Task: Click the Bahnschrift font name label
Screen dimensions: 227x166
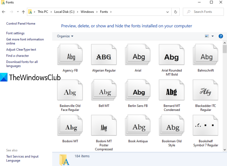Action: tap(205, 71)
